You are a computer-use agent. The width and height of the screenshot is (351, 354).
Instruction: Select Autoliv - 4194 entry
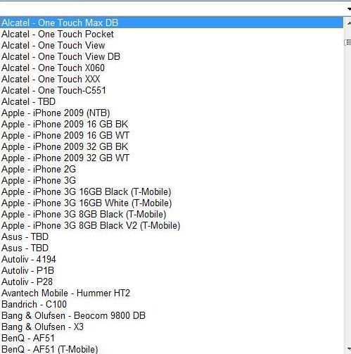(x=172, y=259)
